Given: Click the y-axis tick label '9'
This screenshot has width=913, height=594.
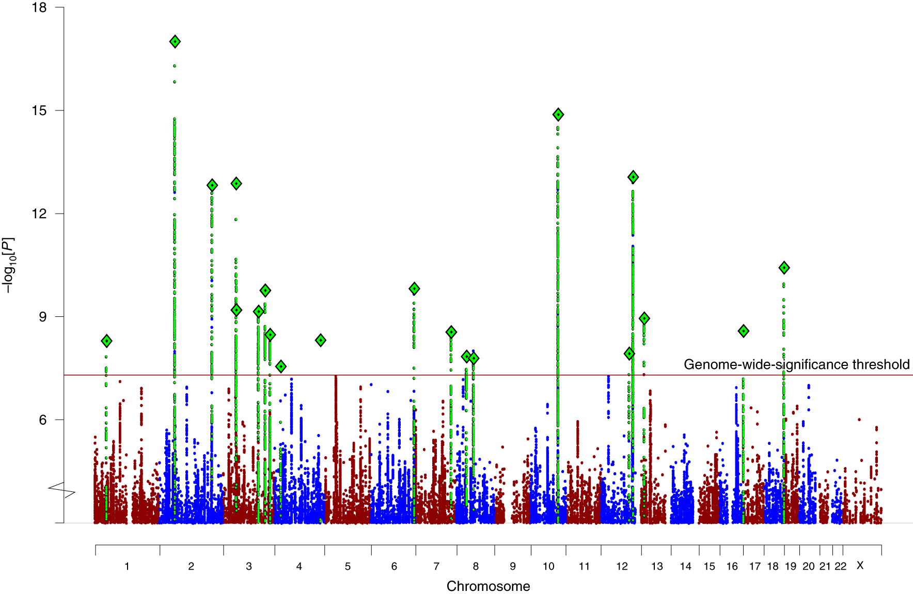Looking at the screenshot, I should pos(43,317).
